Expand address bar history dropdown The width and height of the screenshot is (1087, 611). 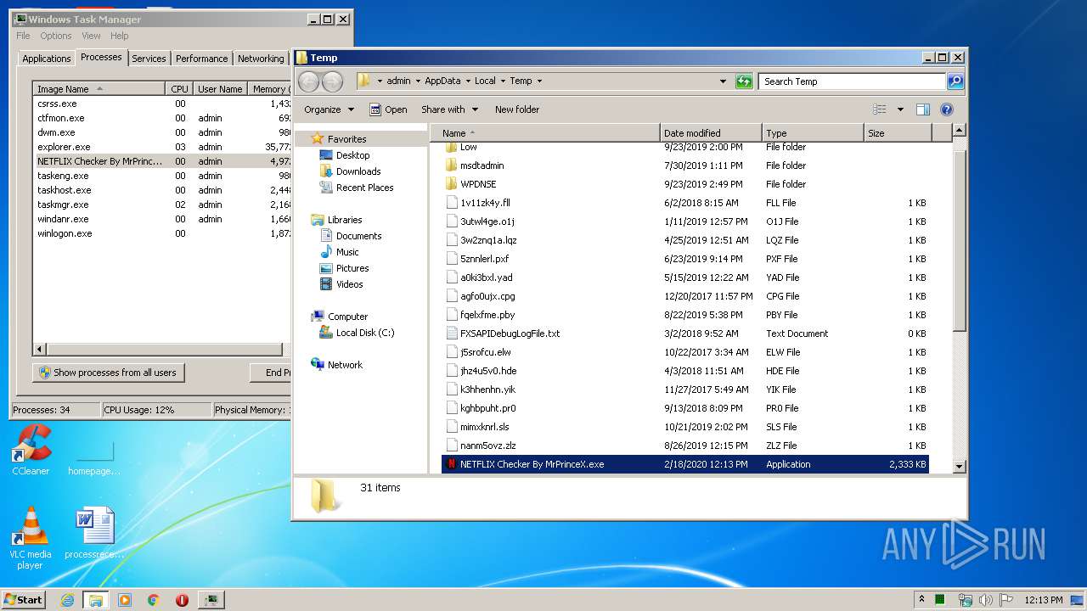(723, 81)
